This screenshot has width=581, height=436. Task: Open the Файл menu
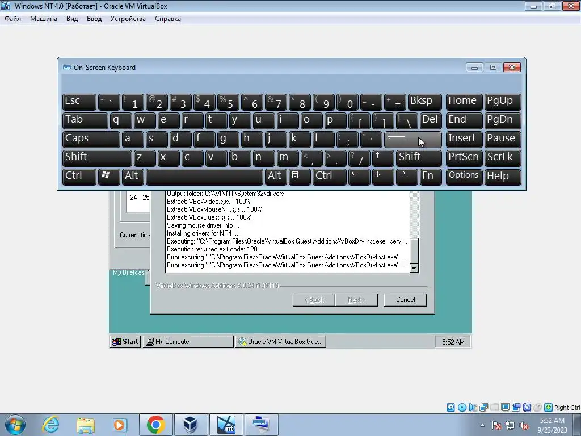[12, 19]
